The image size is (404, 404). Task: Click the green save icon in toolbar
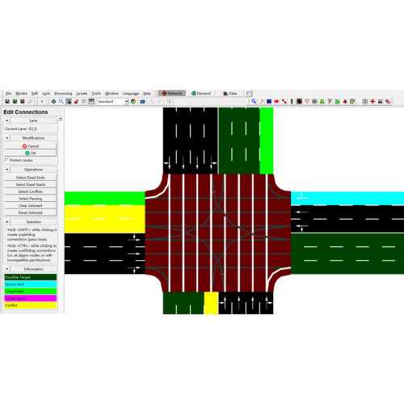point(15,101)
